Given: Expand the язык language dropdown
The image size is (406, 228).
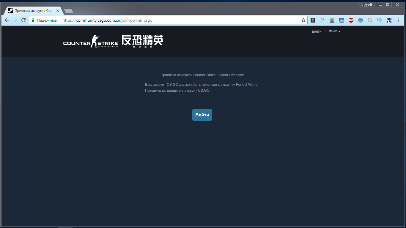Looking at the screenshot, I should 335,31.
